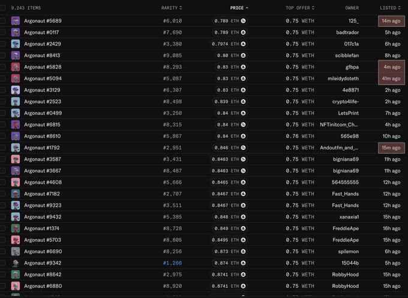Screen dimensions: 408x298
Task: Open the Argonaut #8413 item link
Action: (42, 55)
